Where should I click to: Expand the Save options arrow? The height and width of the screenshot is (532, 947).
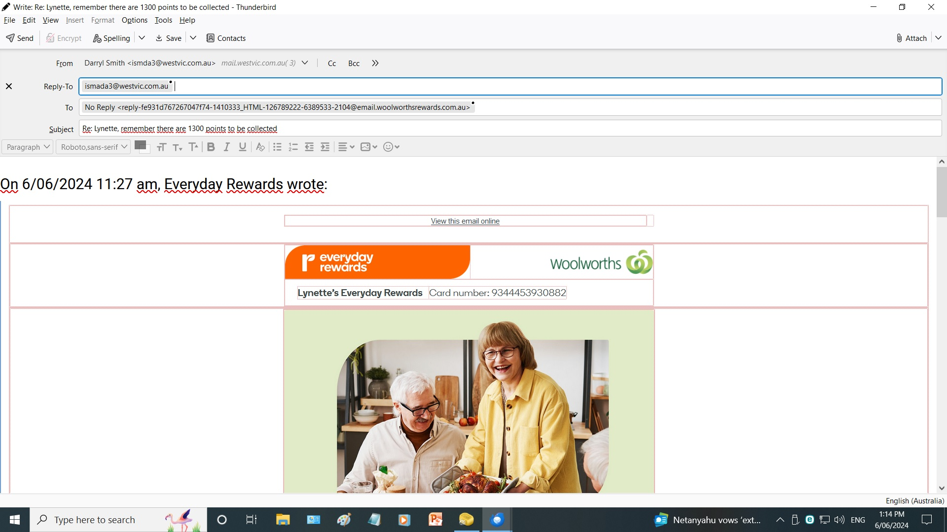[193, 38]
